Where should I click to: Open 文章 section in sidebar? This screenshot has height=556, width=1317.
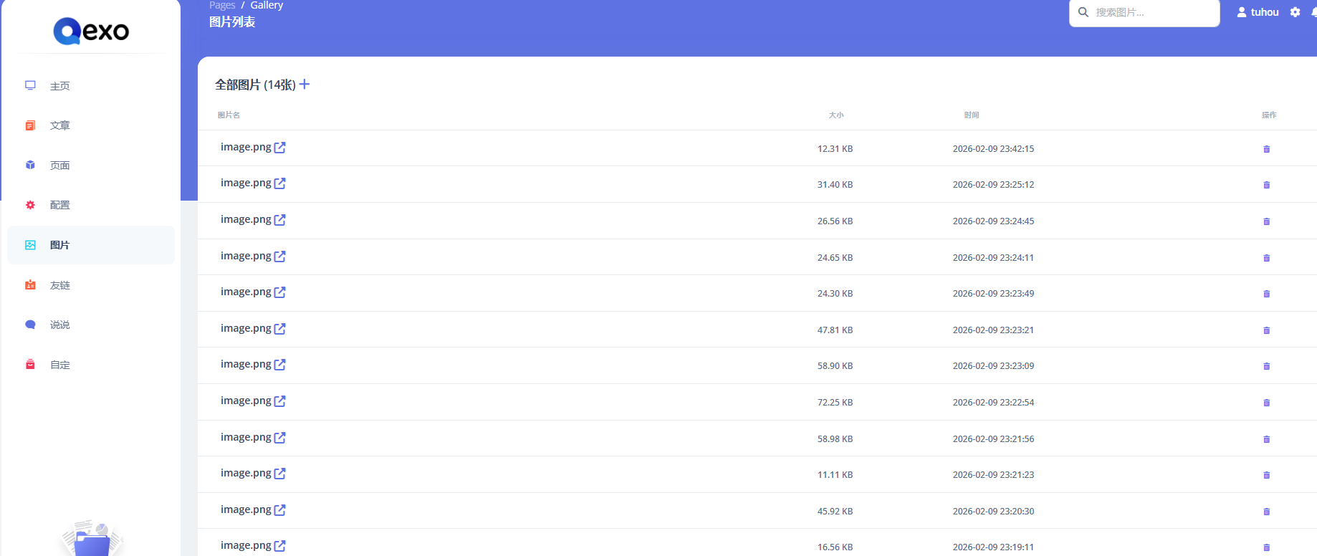59,125
